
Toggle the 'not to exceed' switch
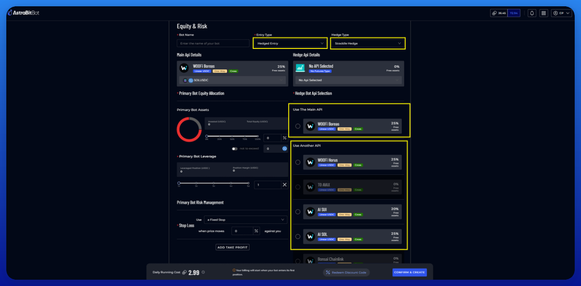[235, 149]
